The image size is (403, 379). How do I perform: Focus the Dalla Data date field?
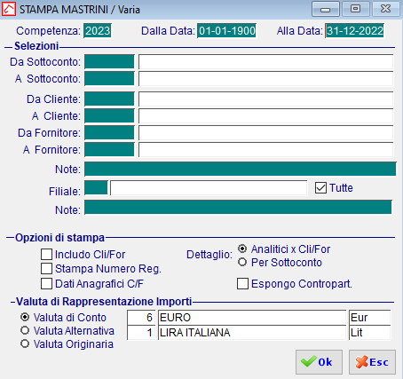click(226, 31)
